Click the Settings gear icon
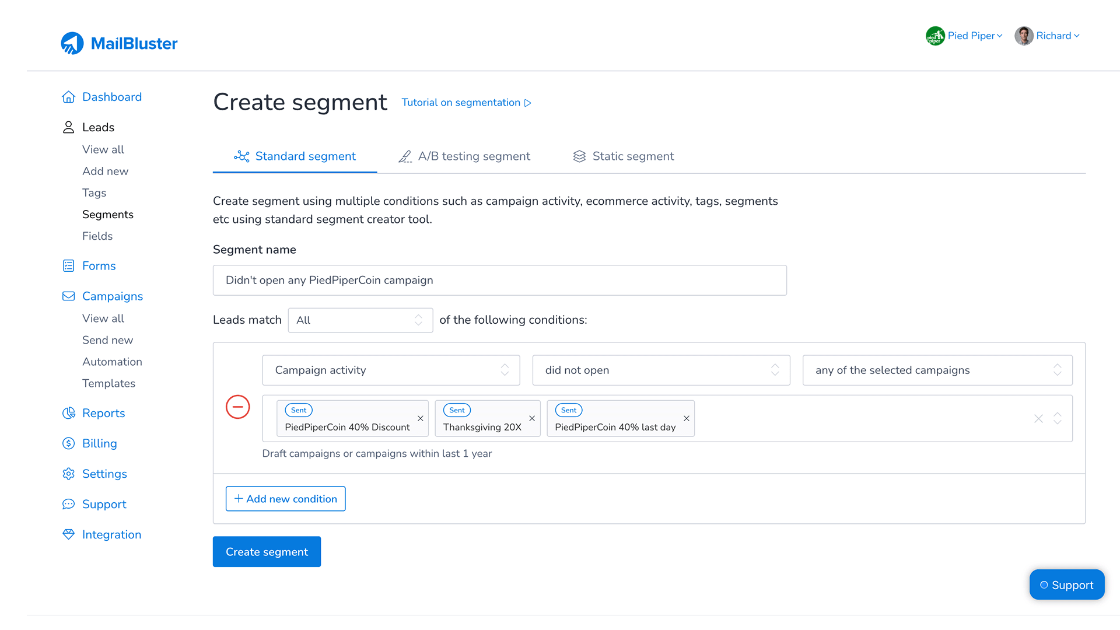This screenshot has width=1120, height=630. (69, 474)
